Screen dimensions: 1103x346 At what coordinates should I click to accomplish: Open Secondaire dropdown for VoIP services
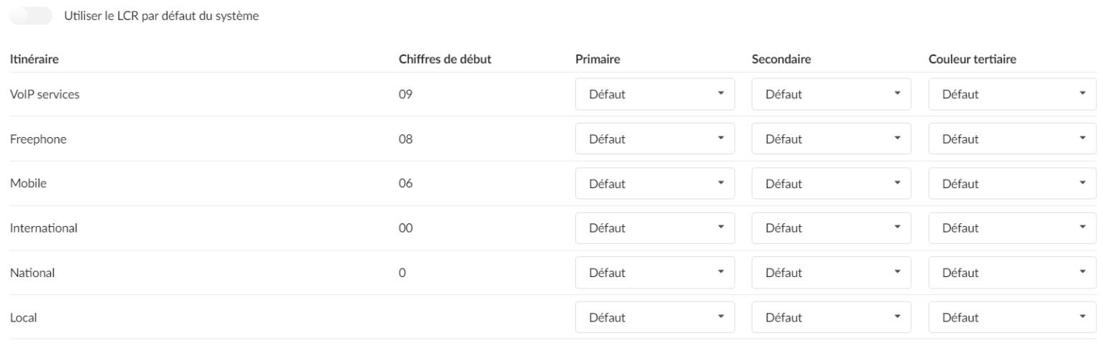click(x=831, y=94)
